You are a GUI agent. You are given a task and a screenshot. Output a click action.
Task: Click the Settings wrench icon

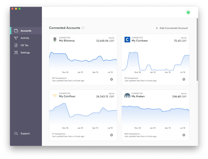click(x=16, y=53)
